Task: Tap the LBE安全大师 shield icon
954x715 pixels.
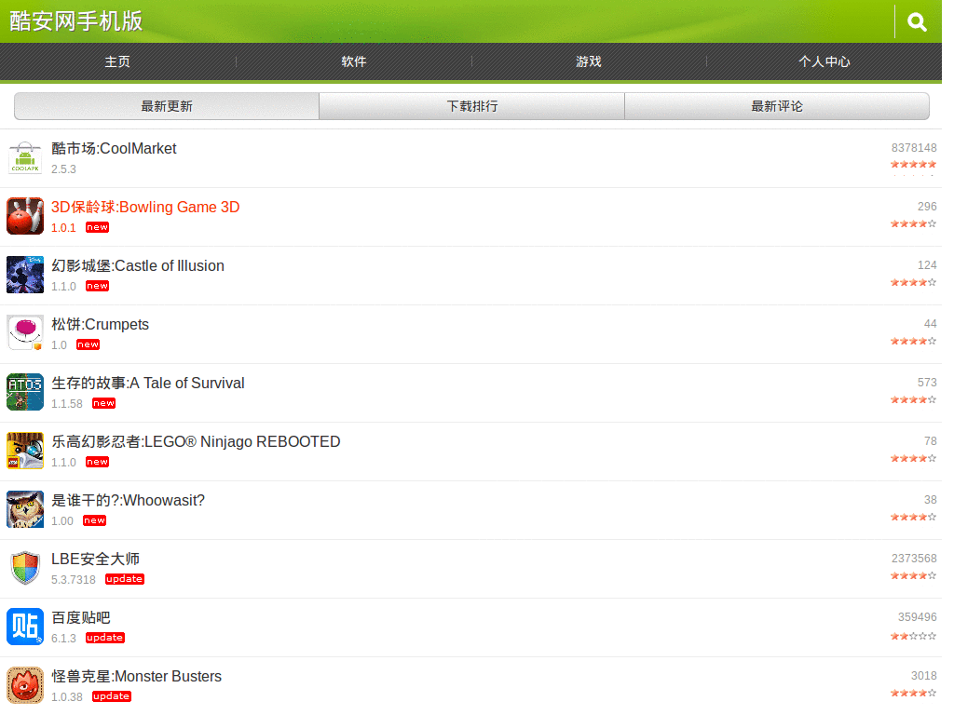Action: pos(25,568)
